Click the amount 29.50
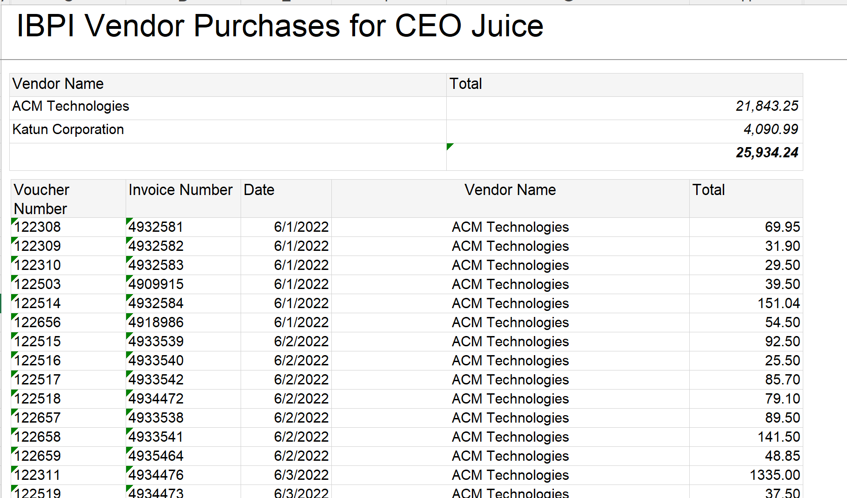847x498 pixels. 782,265
